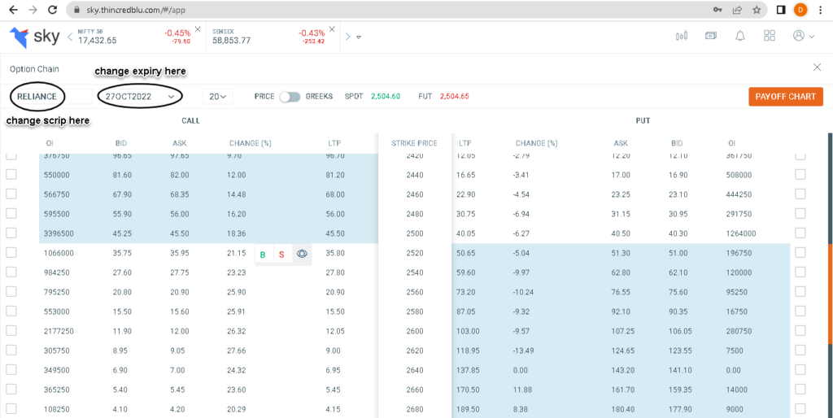833x418 pixels.
Task: Click call ask value 20.90
Action: pos(180,292)
